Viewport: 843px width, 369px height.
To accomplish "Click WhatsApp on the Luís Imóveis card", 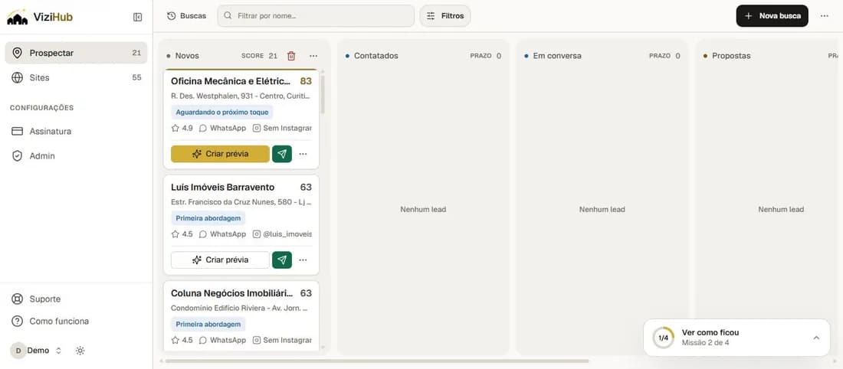I will pyautogui.click(x=222, y=234).
